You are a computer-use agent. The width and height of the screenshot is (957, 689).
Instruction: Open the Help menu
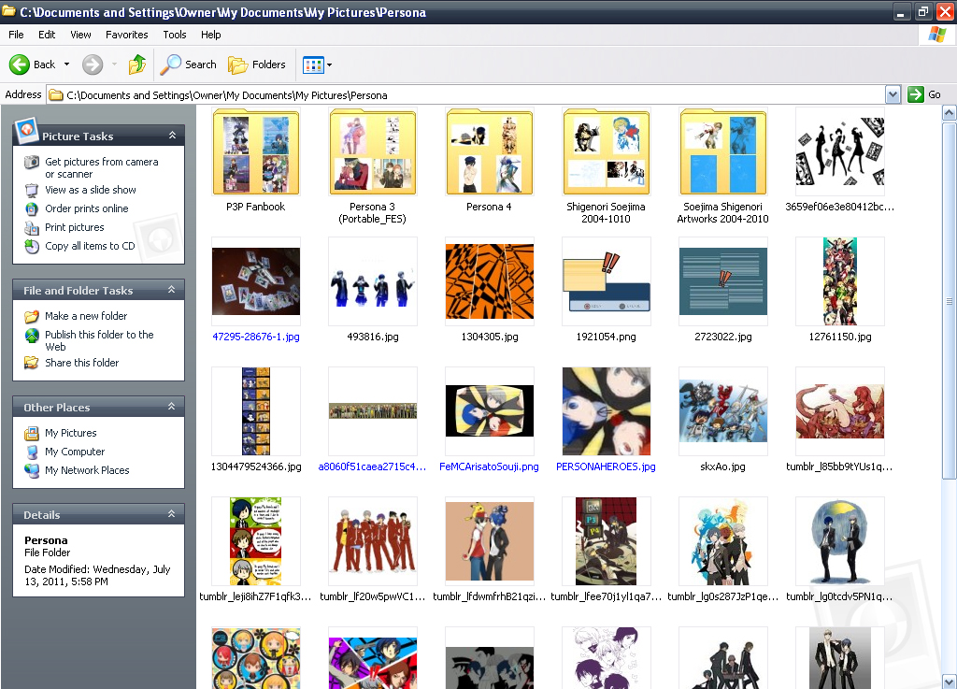pos(210,35)
